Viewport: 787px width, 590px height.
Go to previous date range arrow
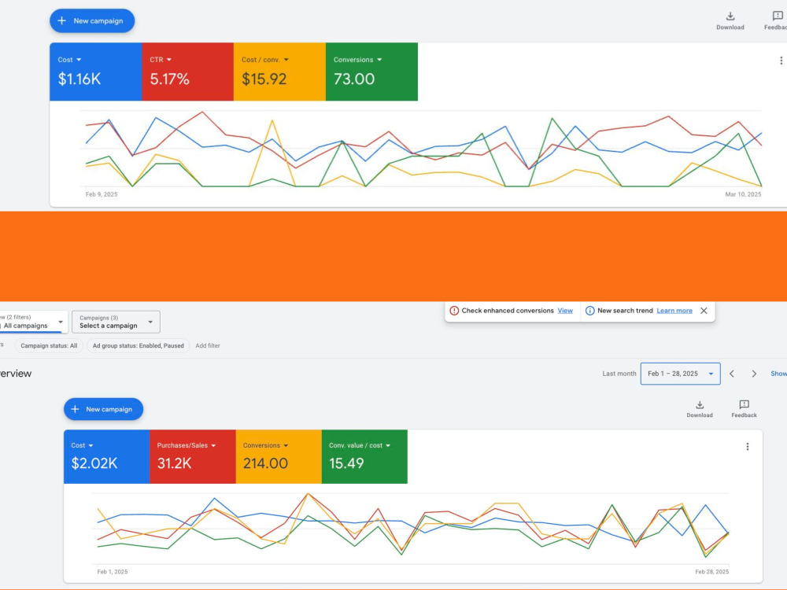point(732,374)
